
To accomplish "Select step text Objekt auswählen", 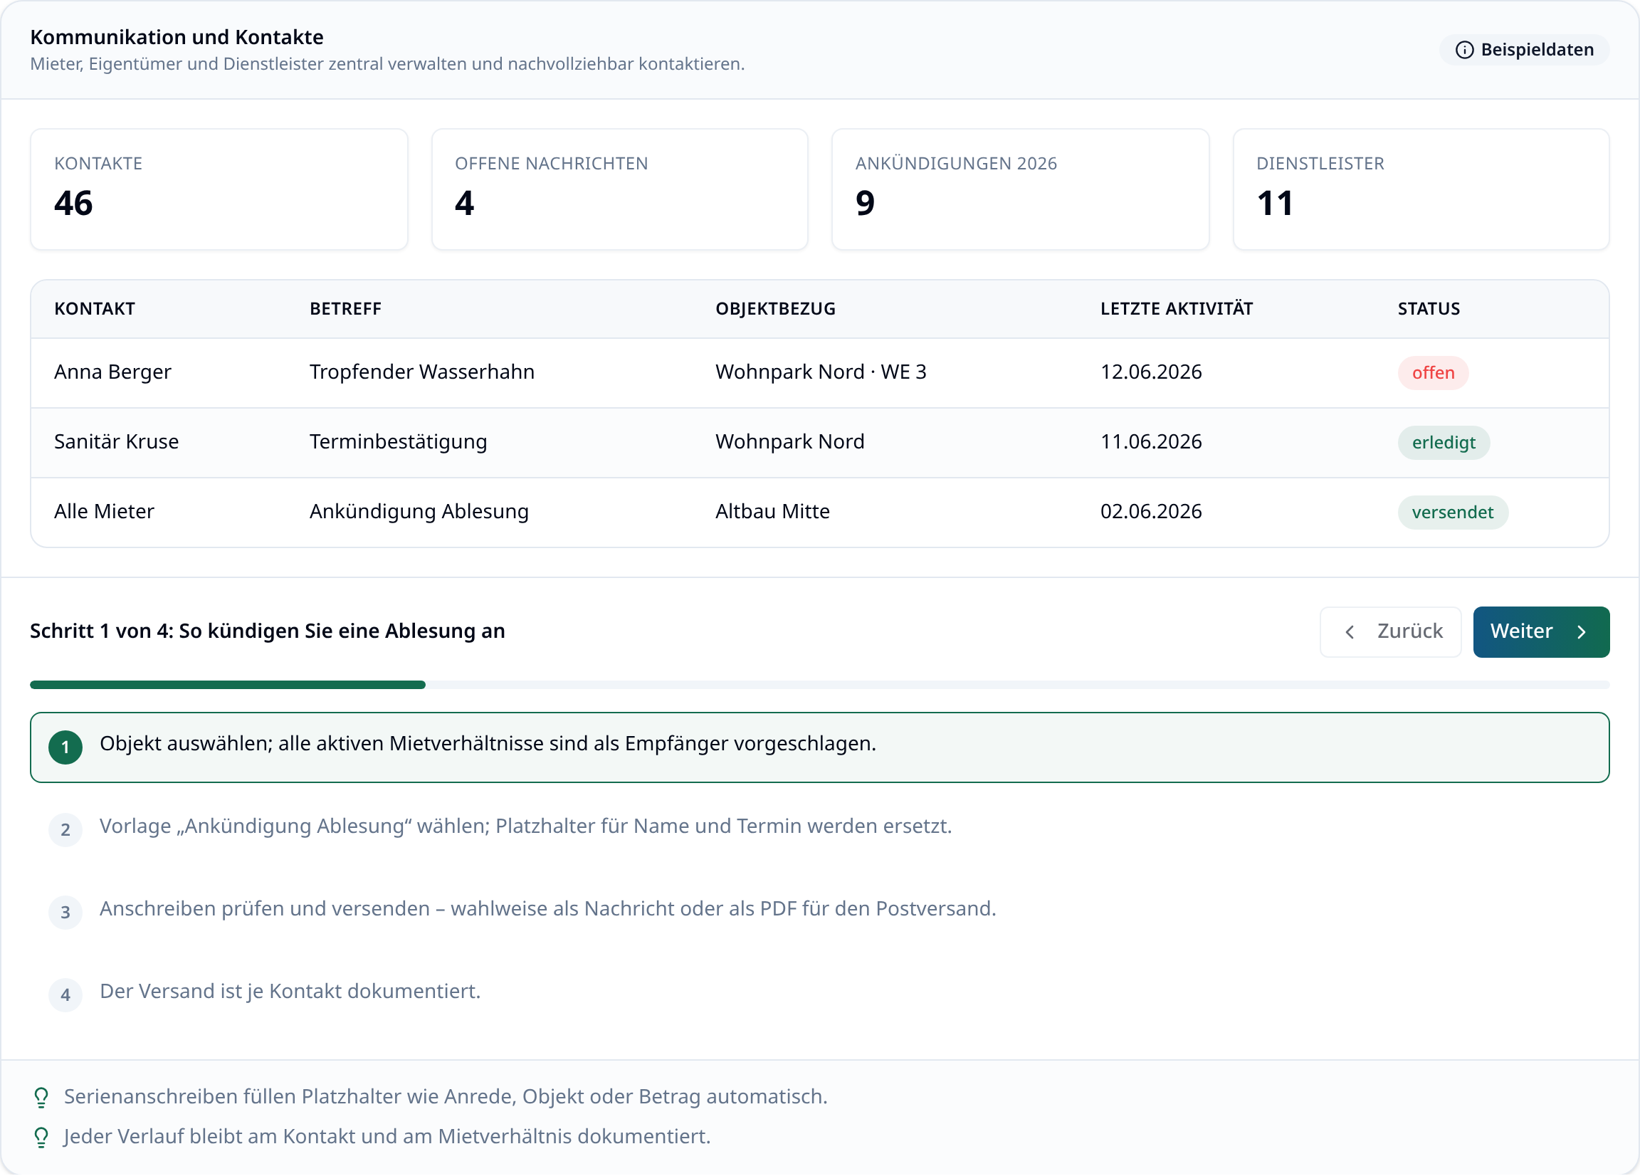I will [x=488, y=744].
